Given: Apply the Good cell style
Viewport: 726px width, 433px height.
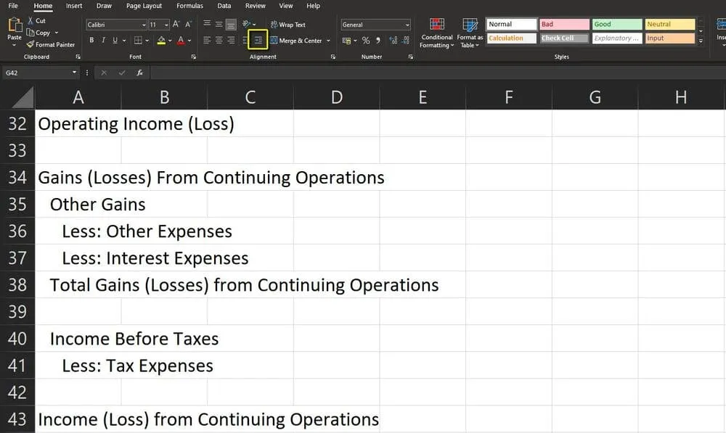Looking at the screenshot, I should [616, 23].
